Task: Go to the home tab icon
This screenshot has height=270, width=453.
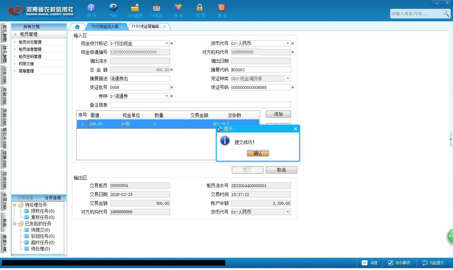Action: coord(77,27)
